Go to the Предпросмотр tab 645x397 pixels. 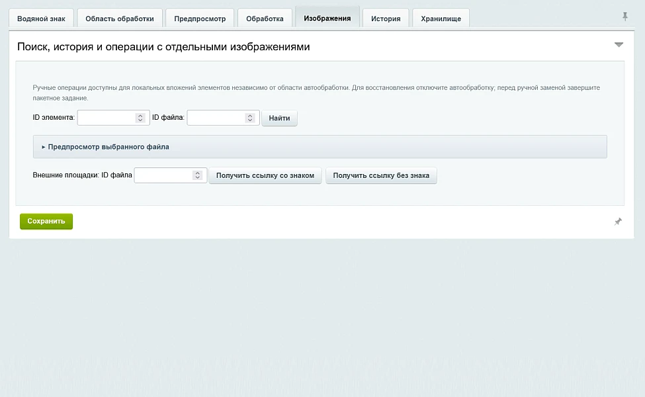[200, 19]
